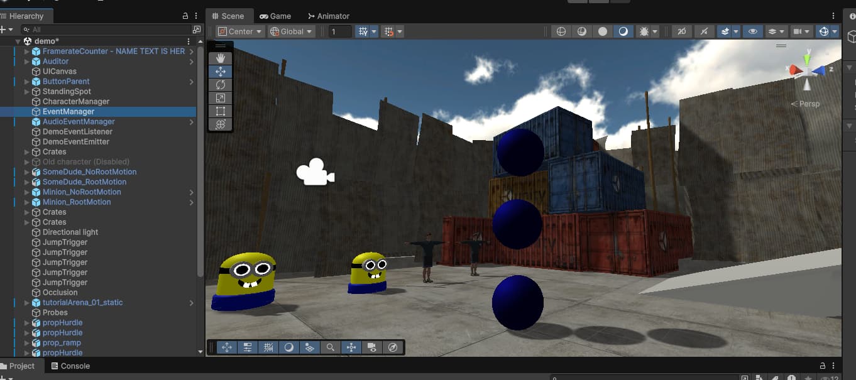Open the Global rotation dropdown

pos(291,31)
